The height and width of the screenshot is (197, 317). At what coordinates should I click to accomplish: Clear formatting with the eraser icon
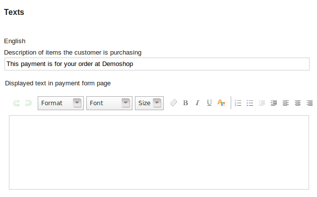coord(174,103)
